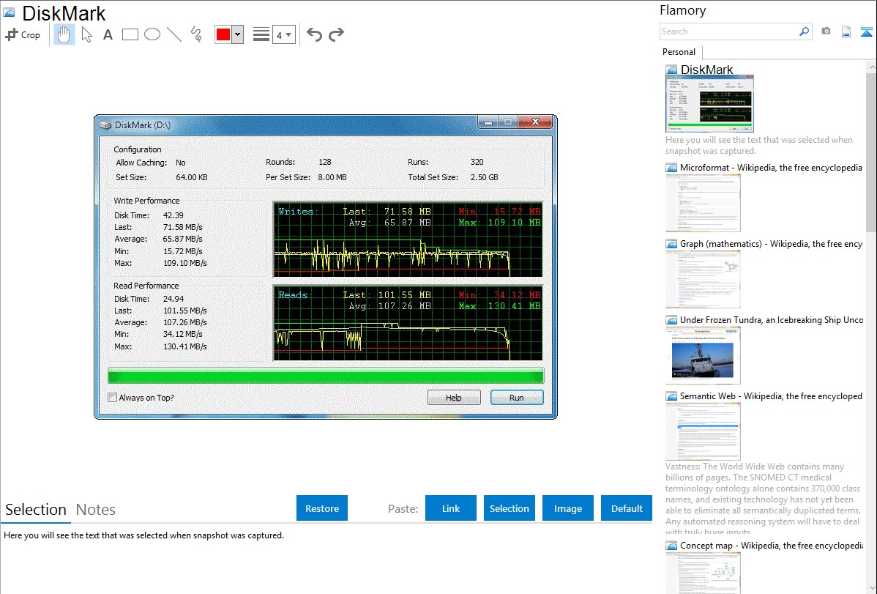
Task: Click the "107.26 MB/s" read average value
Action: [x=185, y=322]
